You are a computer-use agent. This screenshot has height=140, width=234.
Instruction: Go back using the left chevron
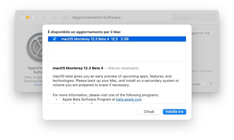44,17
